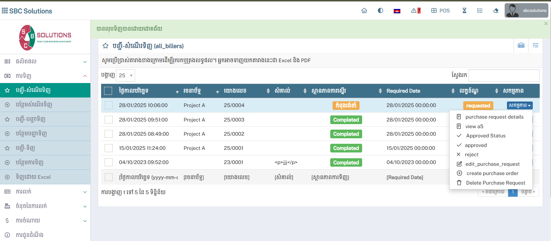This screenshot has height=241, width=551.
Task: Click the Cambodian flag language icon
Action: [397, 11]
